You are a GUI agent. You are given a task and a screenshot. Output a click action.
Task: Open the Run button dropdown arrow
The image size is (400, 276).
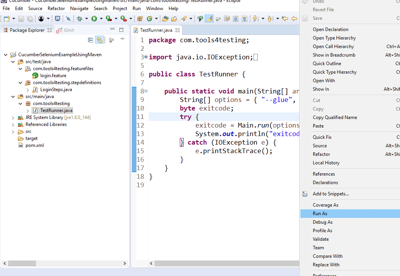(x=101, y=19)
